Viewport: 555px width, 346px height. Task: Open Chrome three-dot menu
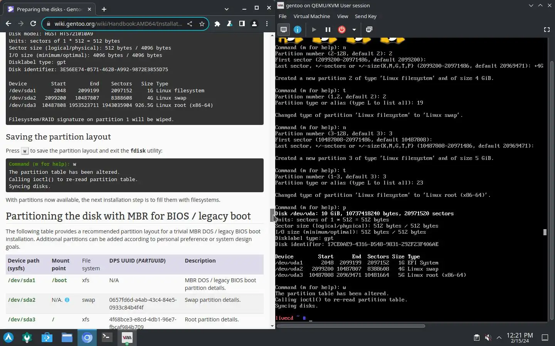pyautogui.click(x=267, y=24)
